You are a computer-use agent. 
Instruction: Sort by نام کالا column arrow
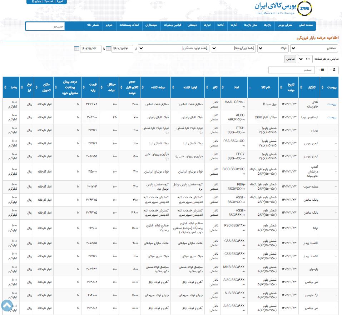(x=250, y=88)
